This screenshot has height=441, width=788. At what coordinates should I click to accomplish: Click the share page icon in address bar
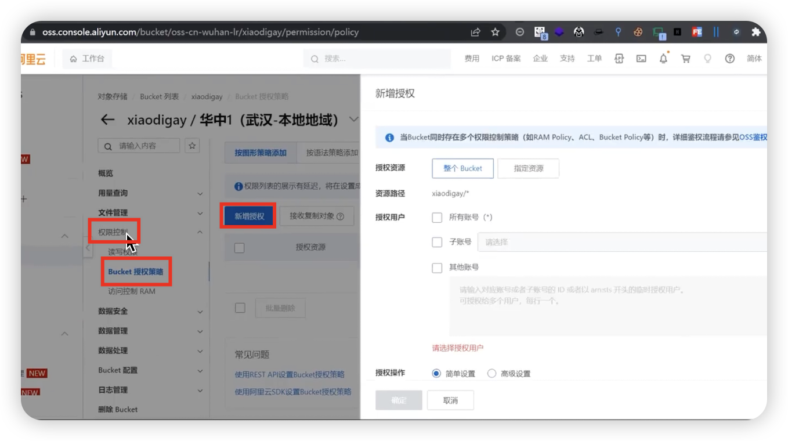475,32
